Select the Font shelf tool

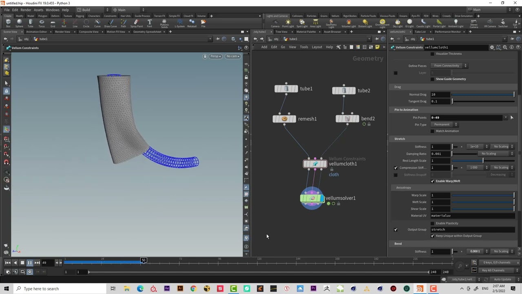click(150, 23)
